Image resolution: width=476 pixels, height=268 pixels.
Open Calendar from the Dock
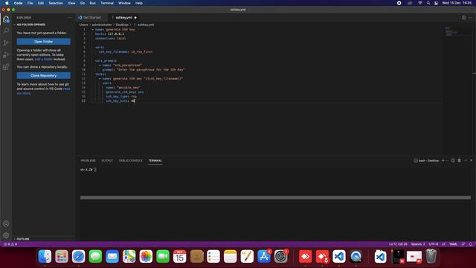pos(180,256)
